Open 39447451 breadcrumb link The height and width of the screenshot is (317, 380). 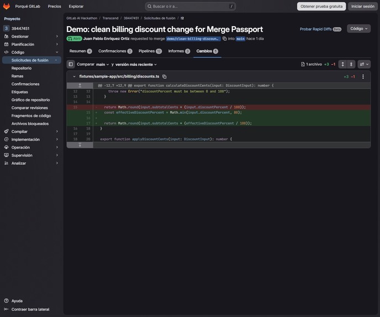131,18
